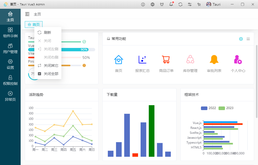Screen dimensions: 258x165
Task: Click the refresh arrows icon in title bar
Action: tap(180, 4)
